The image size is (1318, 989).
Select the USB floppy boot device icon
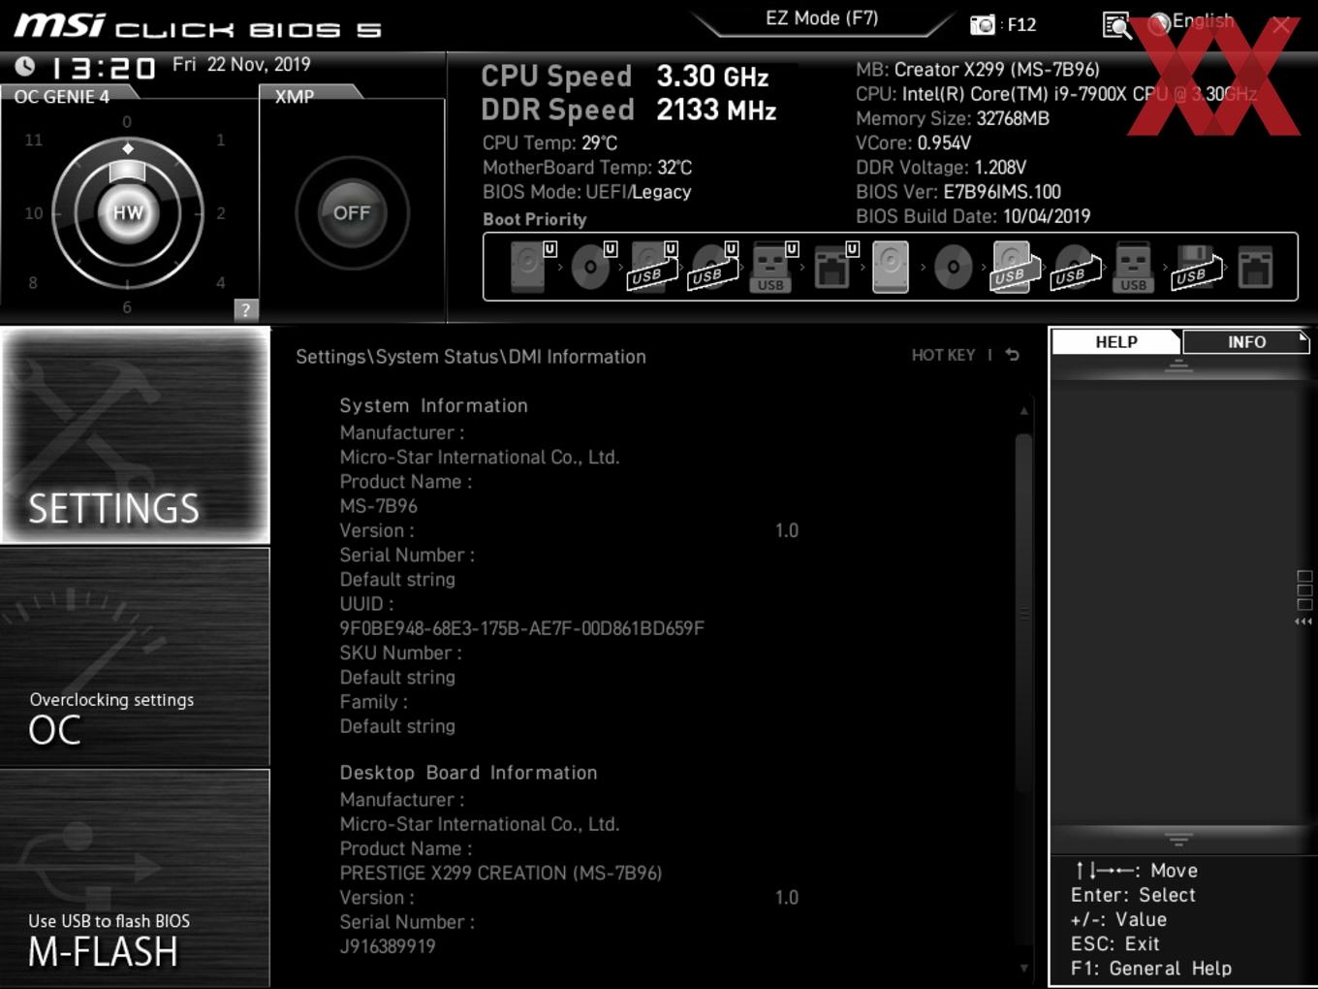click(1196, 267)
